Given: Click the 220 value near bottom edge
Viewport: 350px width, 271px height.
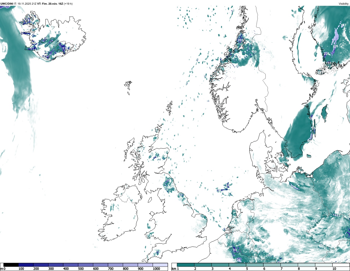Looking at the screenshot, I should click(x=237, y=260).
